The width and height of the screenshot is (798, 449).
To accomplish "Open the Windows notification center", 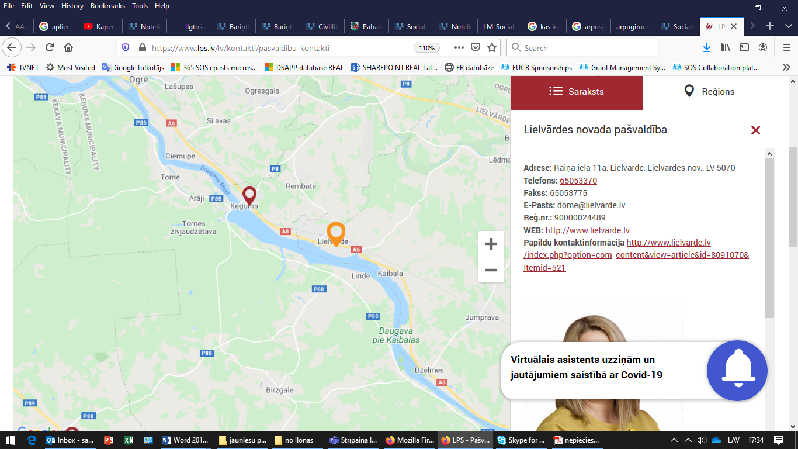I will pos(779,440).
